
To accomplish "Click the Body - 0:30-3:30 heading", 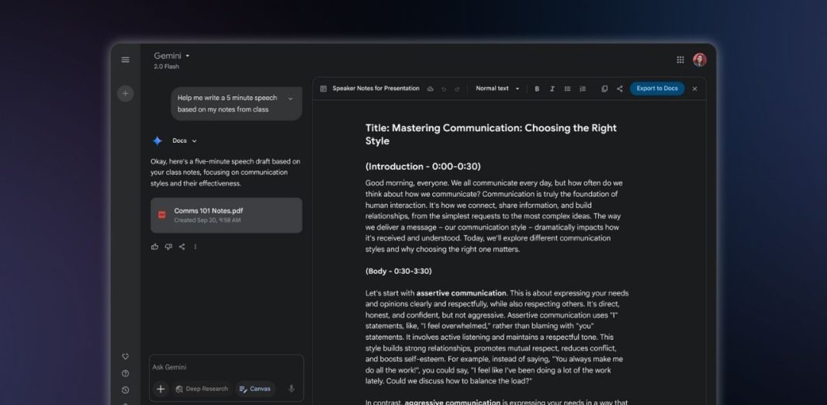I will [398, 271].
